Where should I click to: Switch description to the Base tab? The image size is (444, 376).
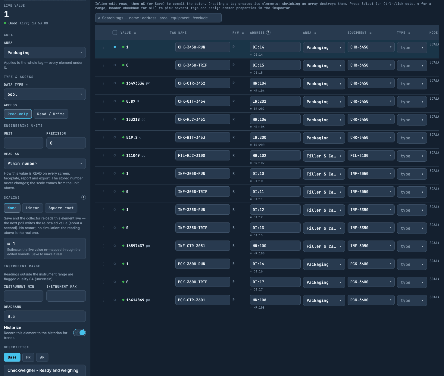(x=12, y=357)
